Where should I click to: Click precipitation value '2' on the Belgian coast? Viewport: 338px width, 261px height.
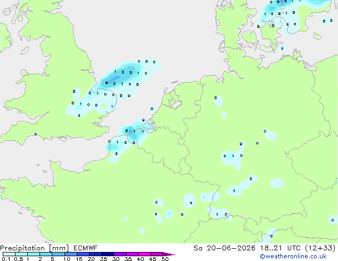coord(126,130)
